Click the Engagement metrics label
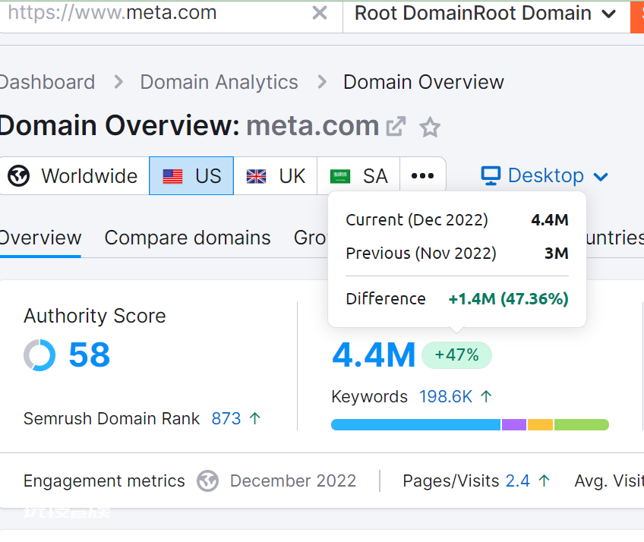This screenshot has width=644, height=542. [x=104, y=481]
